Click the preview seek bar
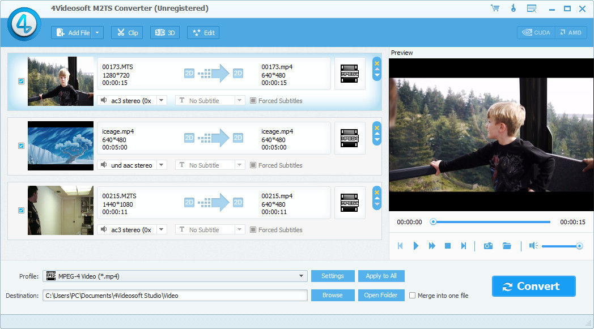Screen dimensions: 594x329 [491, 222]
